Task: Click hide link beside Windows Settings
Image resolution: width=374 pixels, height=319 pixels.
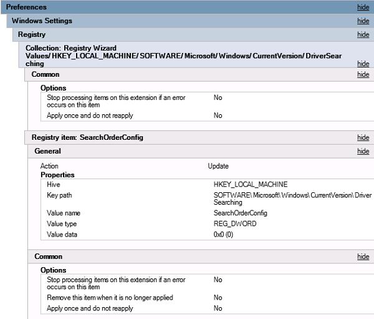Action: (363, 21)
